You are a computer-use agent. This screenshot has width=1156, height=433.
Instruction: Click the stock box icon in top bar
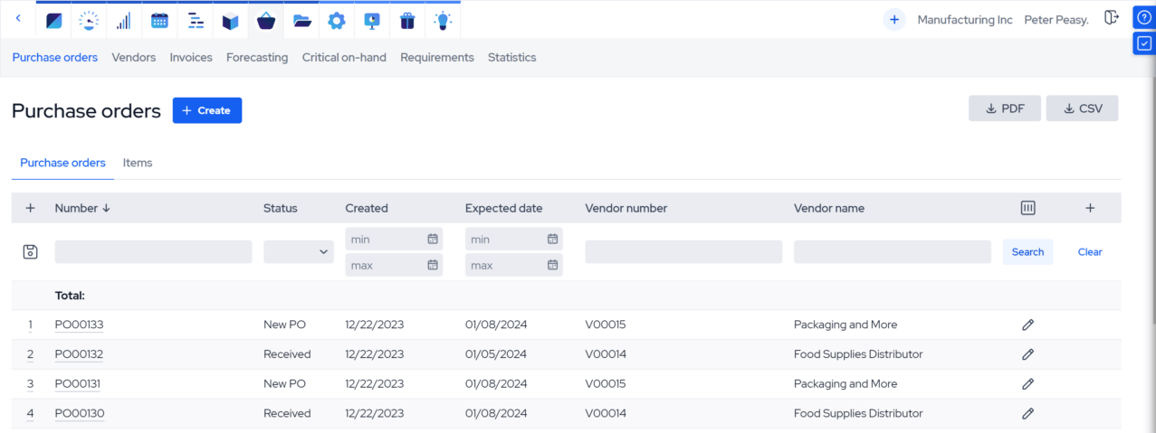point(231,20)
